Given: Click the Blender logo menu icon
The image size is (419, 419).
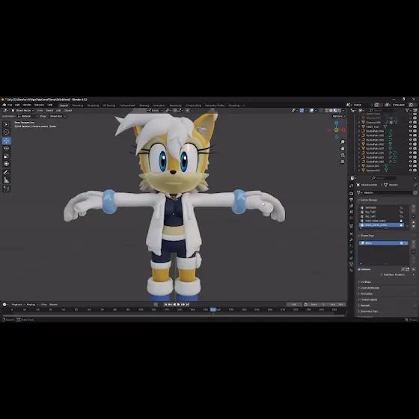Looking at the screenshot, I should [4, 105].
